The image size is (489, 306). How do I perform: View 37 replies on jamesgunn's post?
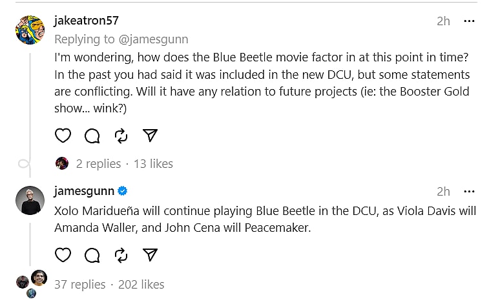(x=80, y=284)
